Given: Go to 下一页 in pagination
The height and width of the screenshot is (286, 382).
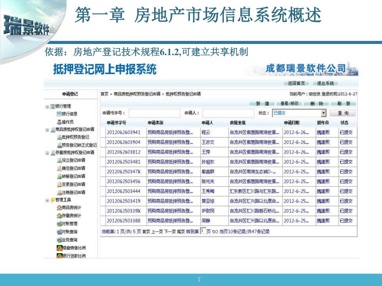Looking at the screenshot, I should pos(170,232).
